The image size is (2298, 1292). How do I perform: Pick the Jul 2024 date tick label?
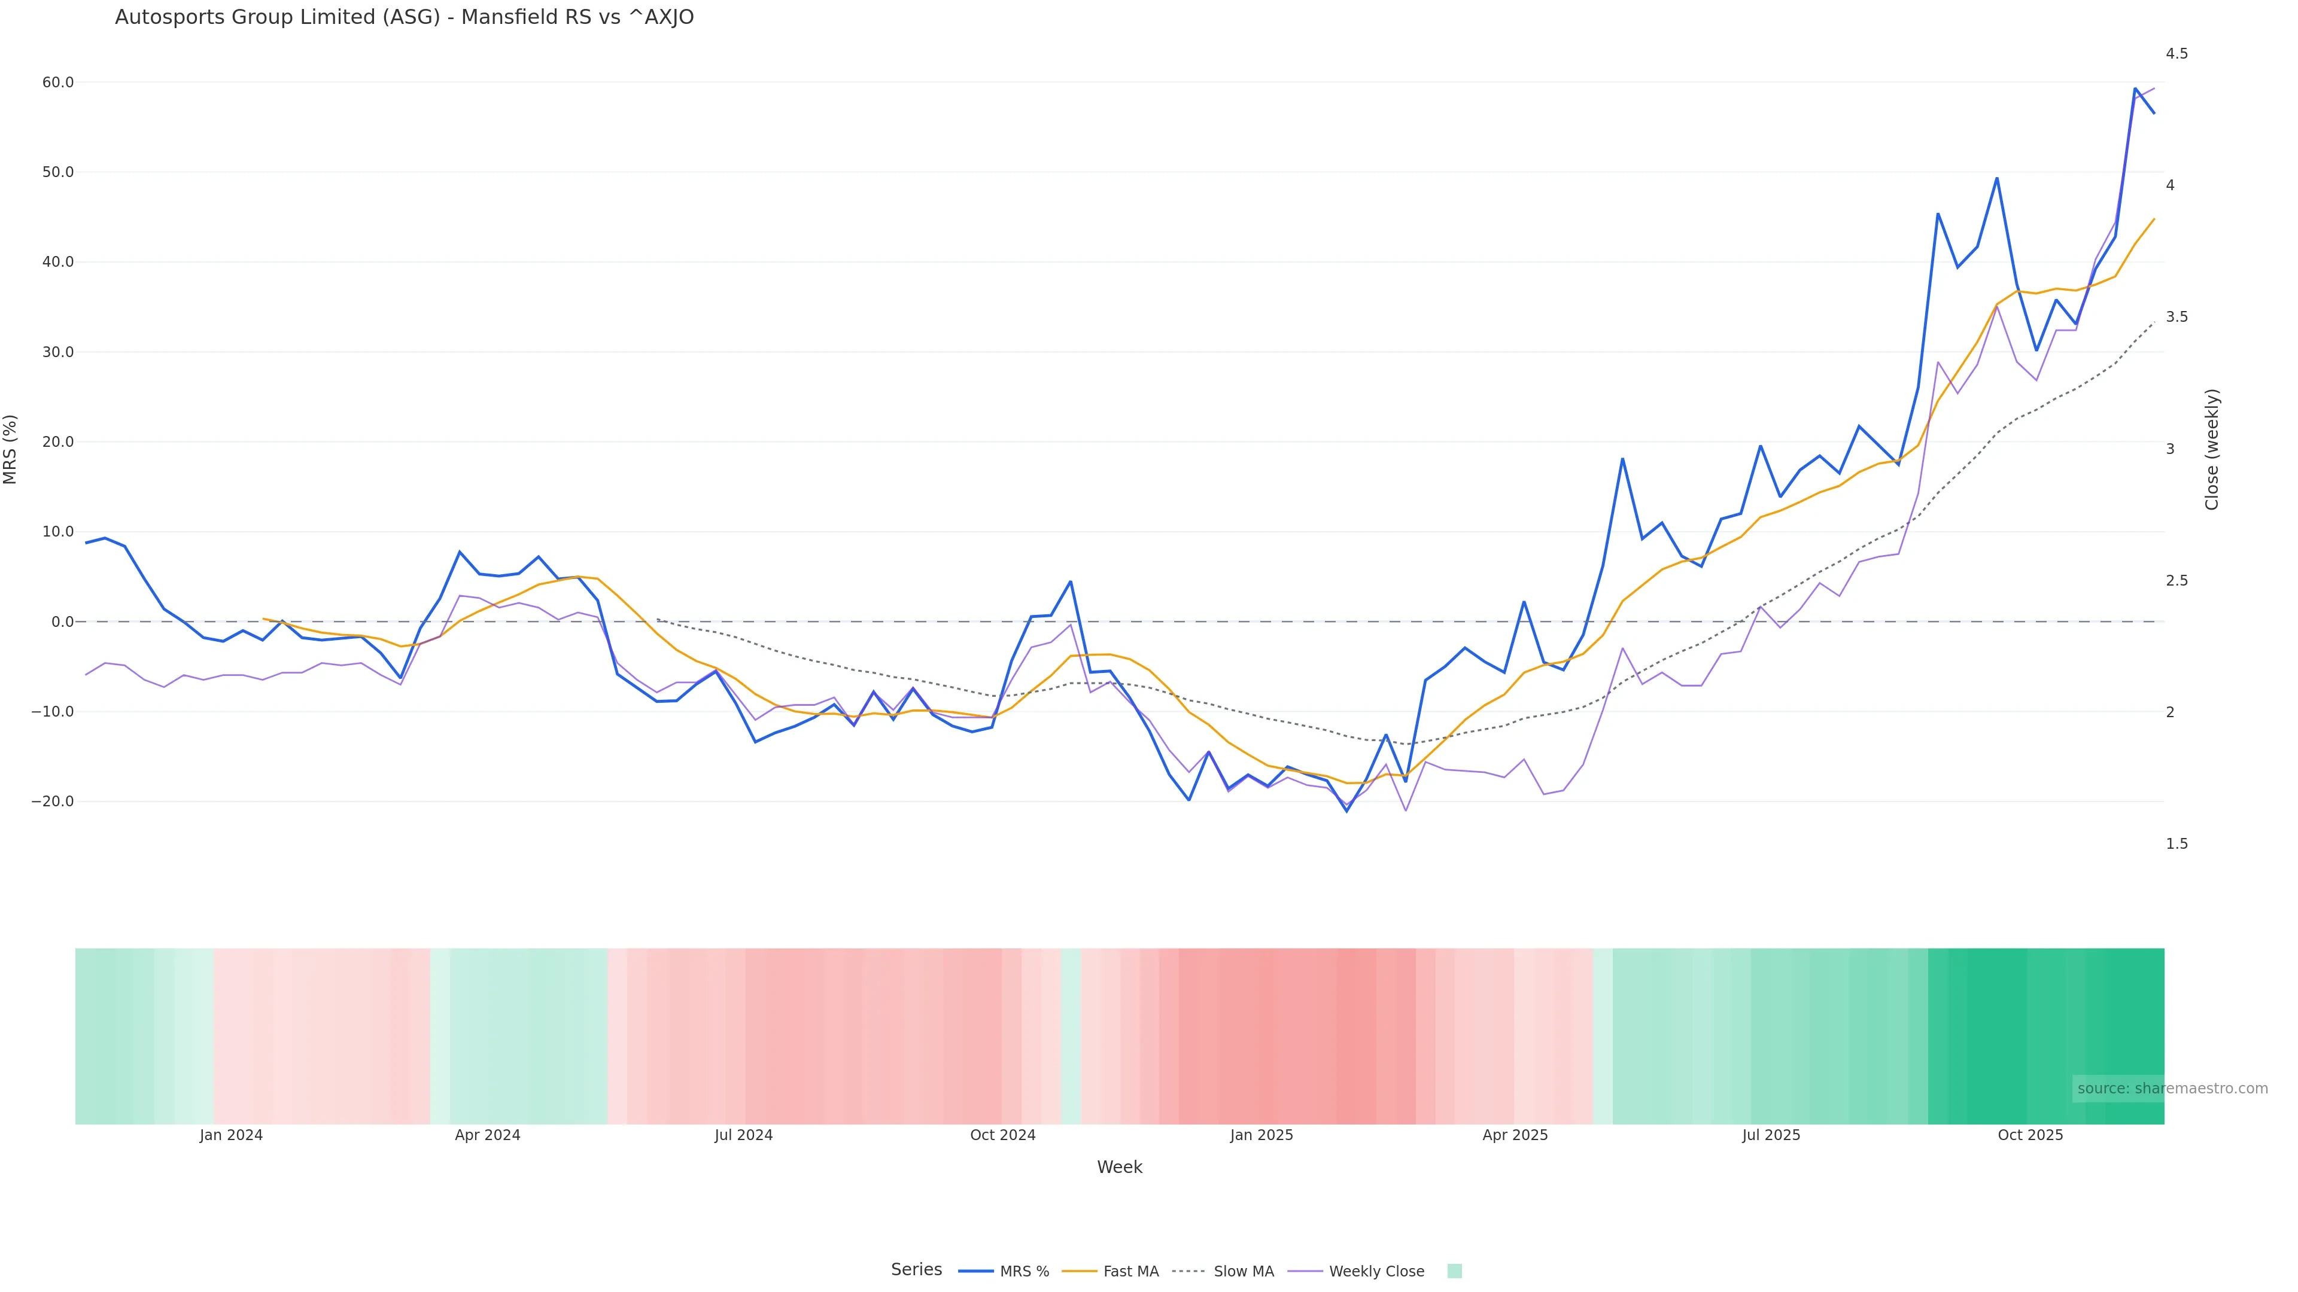[743, 1135]
